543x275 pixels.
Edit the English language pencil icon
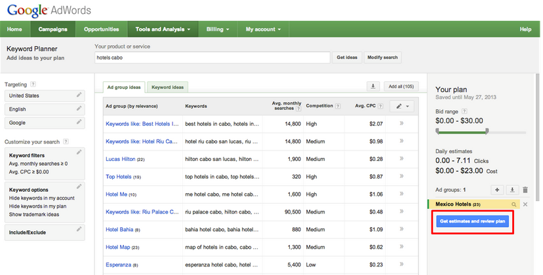79,108
